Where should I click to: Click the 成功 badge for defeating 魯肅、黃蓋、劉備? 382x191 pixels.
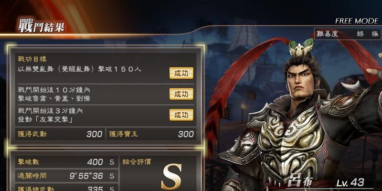click(x=181, y=94)
